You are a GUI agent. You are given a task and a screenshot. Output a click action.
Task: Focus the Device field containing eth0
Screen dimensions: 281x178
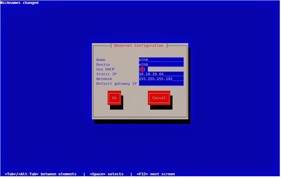[161, 65]
